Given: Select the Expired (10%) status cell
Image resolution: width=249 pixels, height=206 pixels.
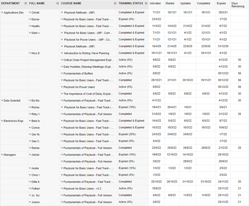Looking at the screenshot, I should (127, 154).
